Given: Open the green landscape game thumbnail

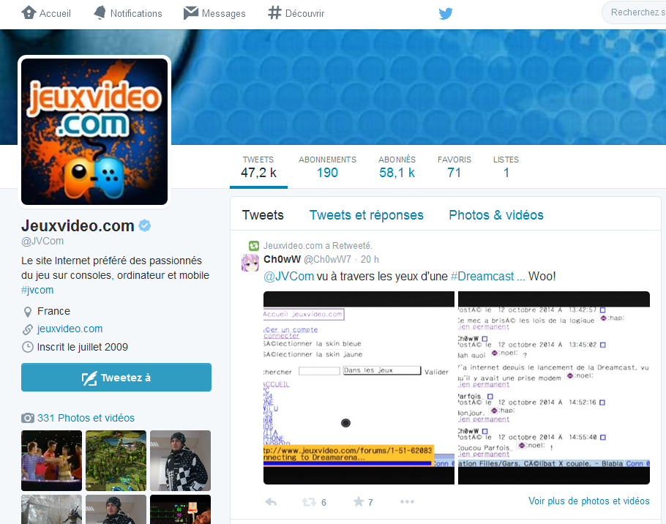Looking at the screenshot, I should tap(116, 461).
